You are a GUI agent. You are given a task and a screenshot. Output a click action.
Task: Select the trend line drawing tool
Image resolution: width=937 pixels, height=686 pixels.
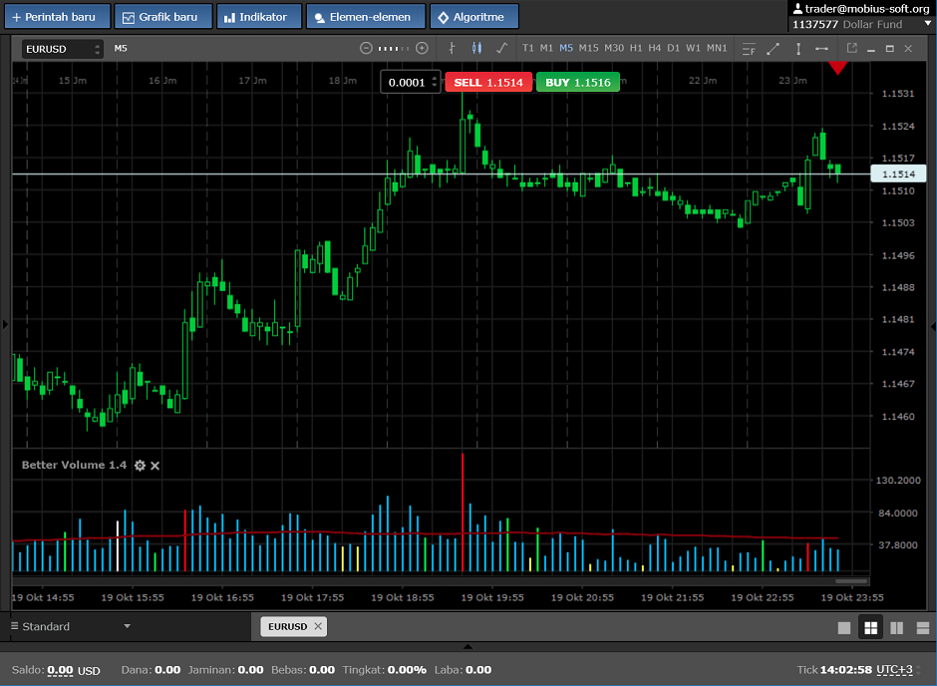774,49
